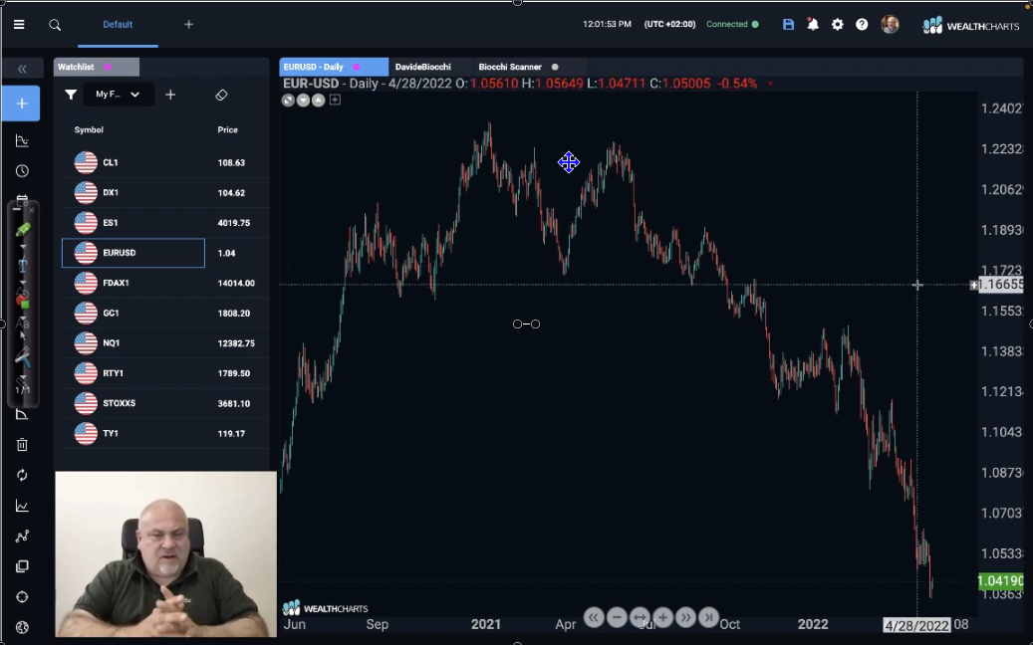The image size is (1033, 645).
Task: Click the trash delete drawings icon
Action: click(22, 445)
